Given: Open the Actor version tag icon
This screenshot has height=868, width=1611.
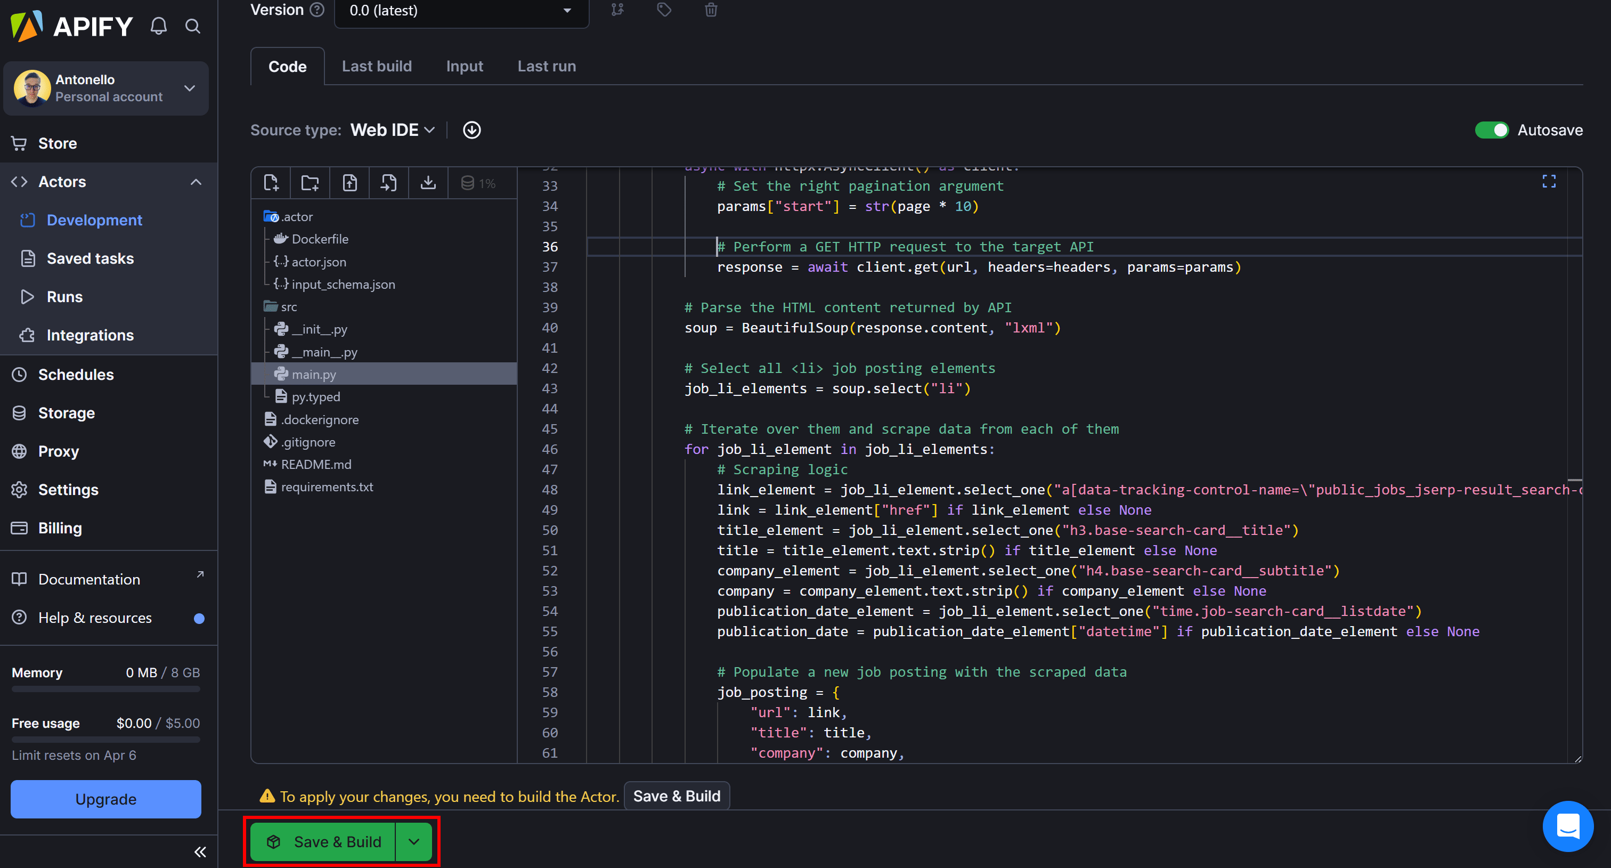Looking at the screenshot, I should tap(664, 10).
